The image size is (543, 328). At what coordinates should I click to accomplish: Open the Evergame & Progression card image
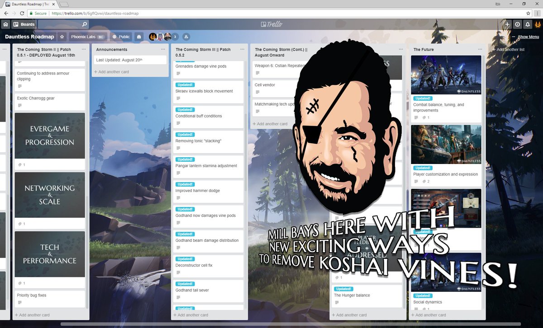point(50,136)
